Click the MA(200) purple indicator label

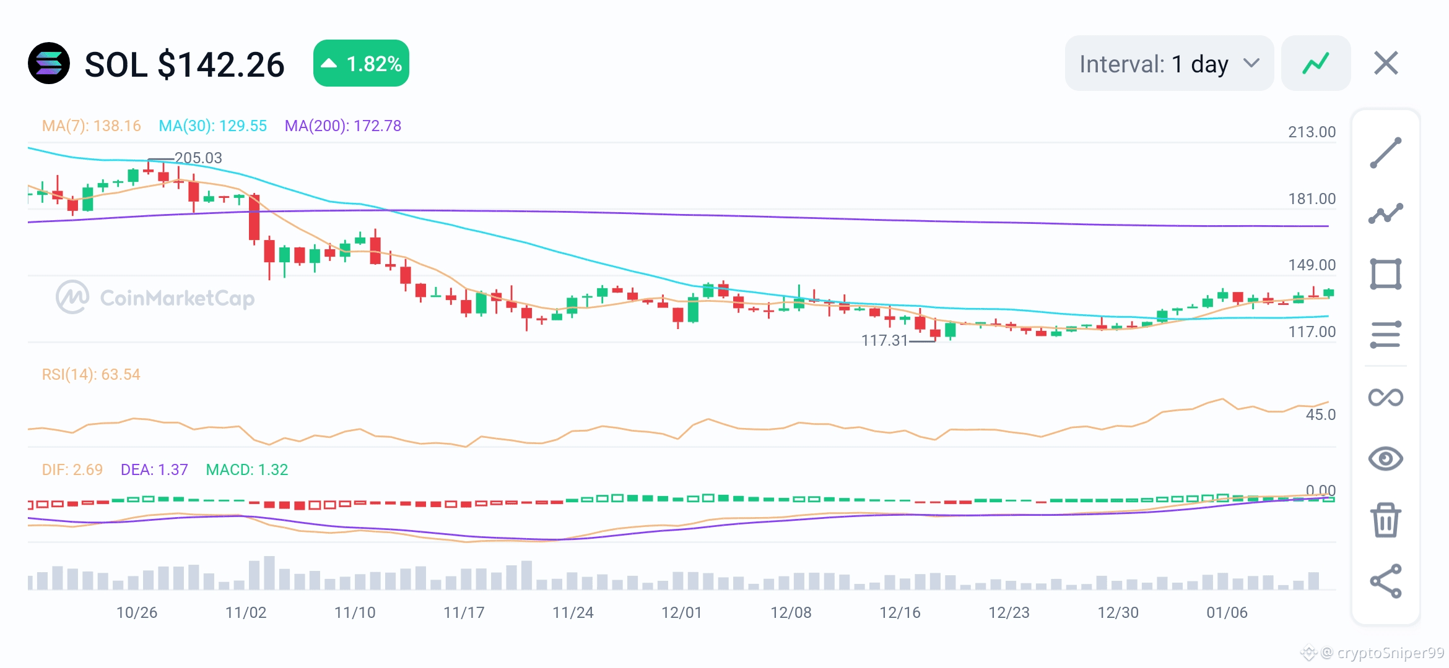[x=342, y=126]
